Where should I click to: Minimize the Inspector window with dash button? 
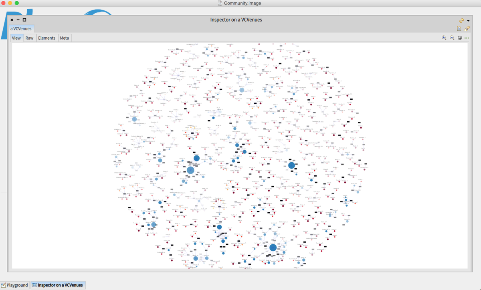(x=18, y=20)
